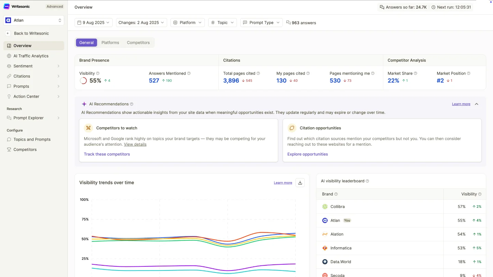The width and height of the screenshot is (493, 277).
Task: Click the Action Center lightbulb icon
Action: (9, 96)
